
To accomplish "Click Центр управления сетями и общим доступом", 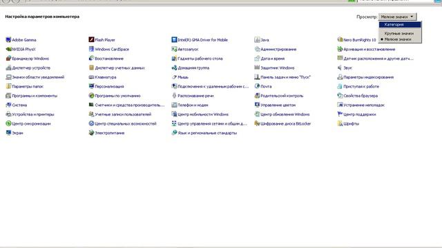I will point(212,123).
